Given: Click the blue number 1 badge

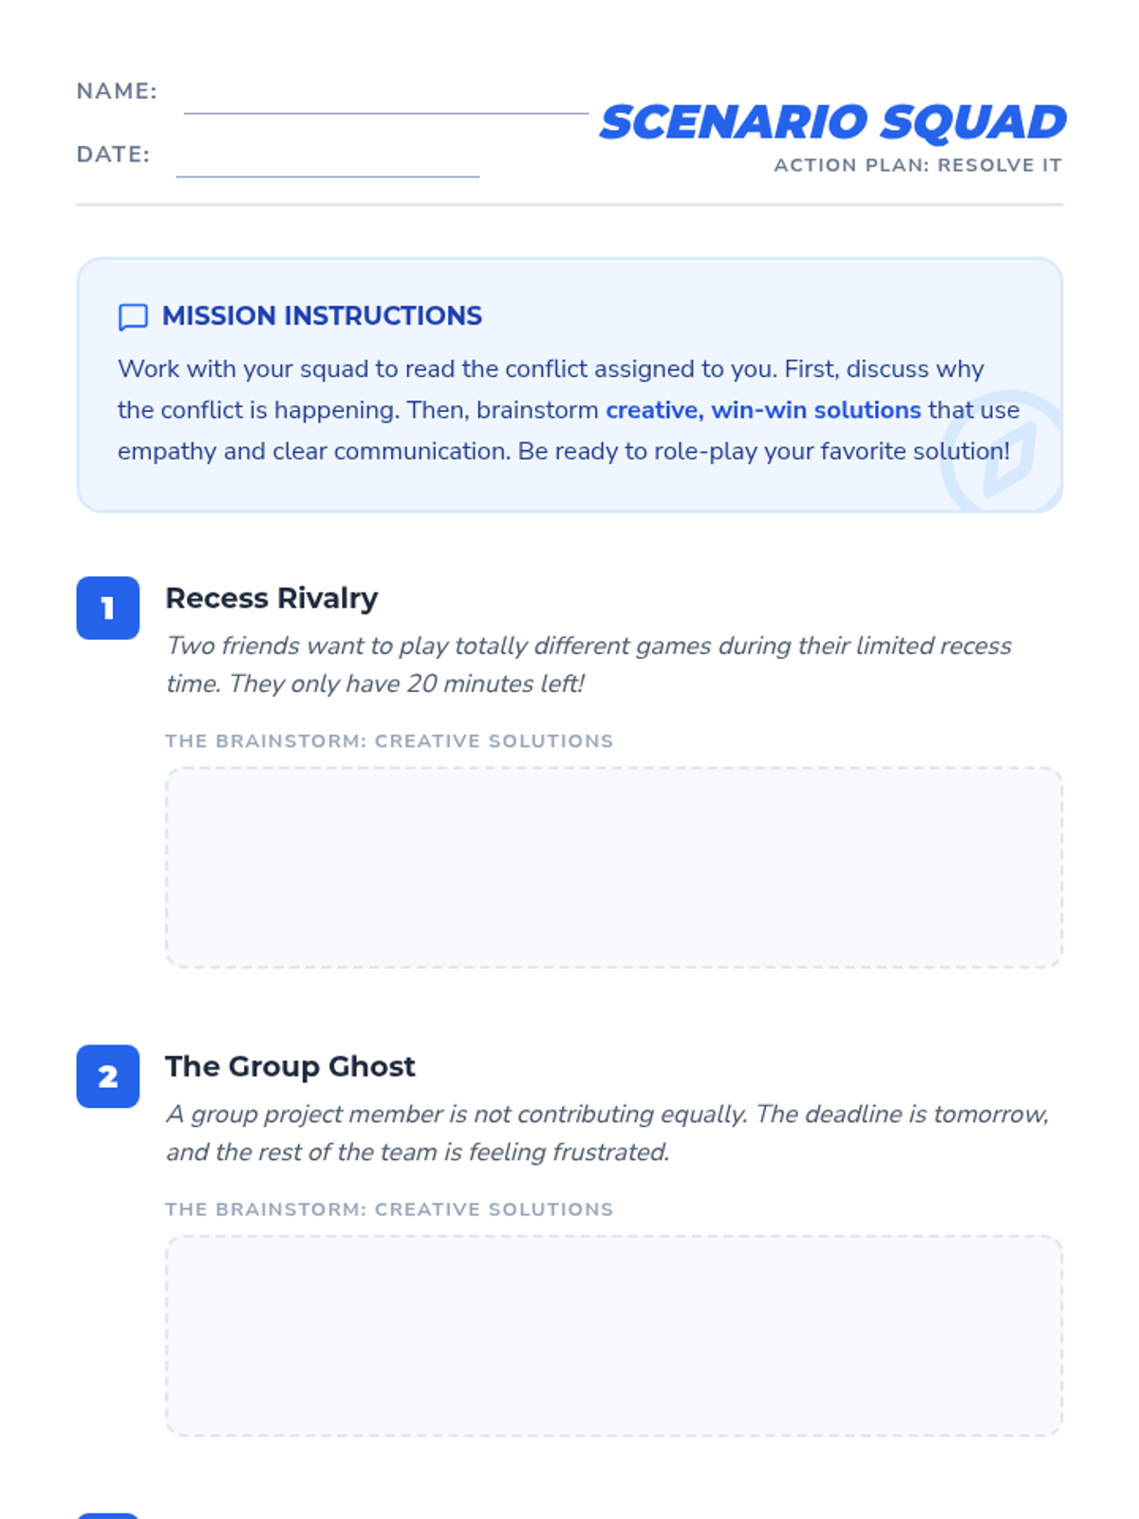Looking at the screenshot, I should click(108, 608).
